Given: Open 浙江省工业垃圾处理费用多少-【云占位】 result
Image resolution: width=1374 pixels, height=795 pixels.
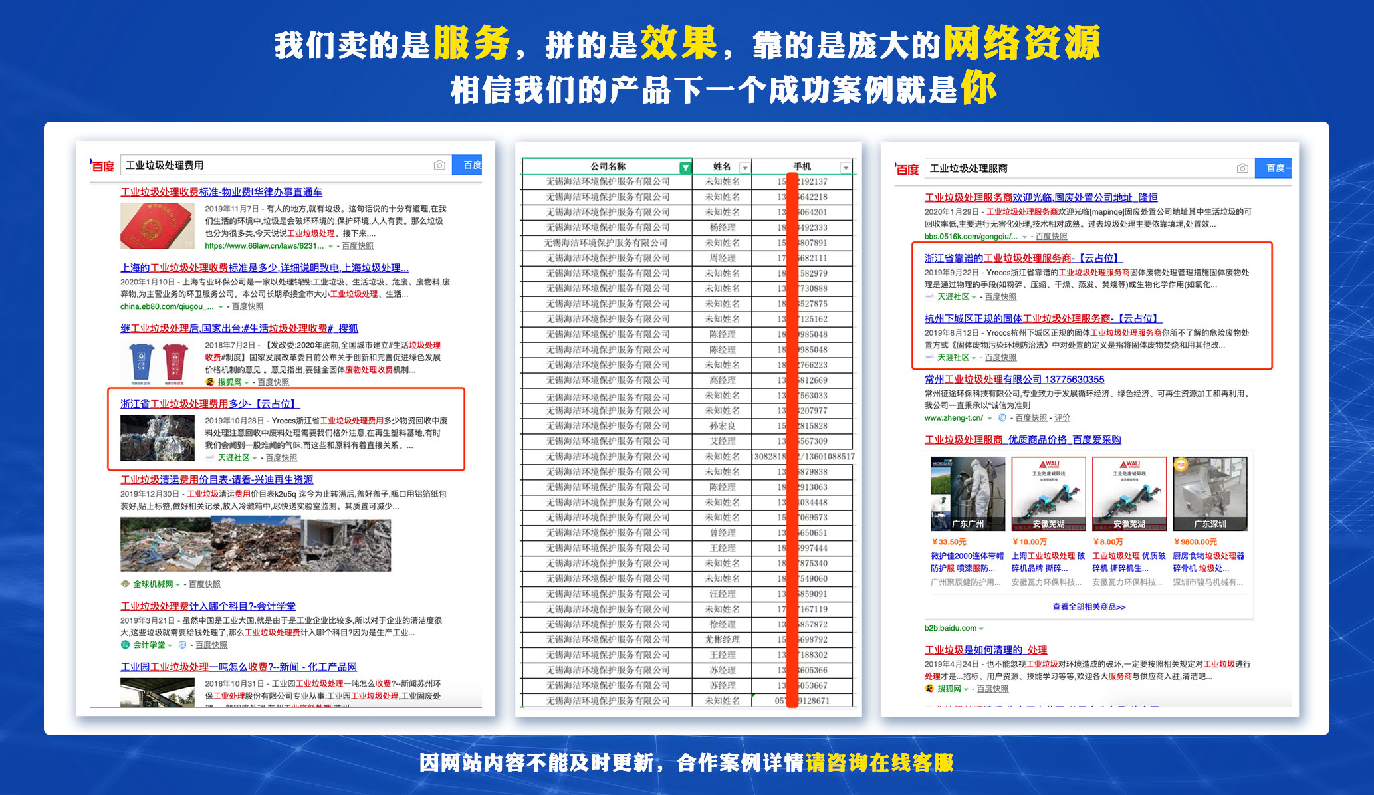Looking at the screenshot, I should (210, 403).
